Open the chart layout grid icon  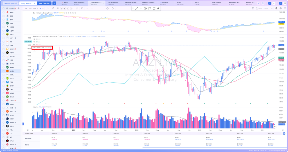pos(58,8)
